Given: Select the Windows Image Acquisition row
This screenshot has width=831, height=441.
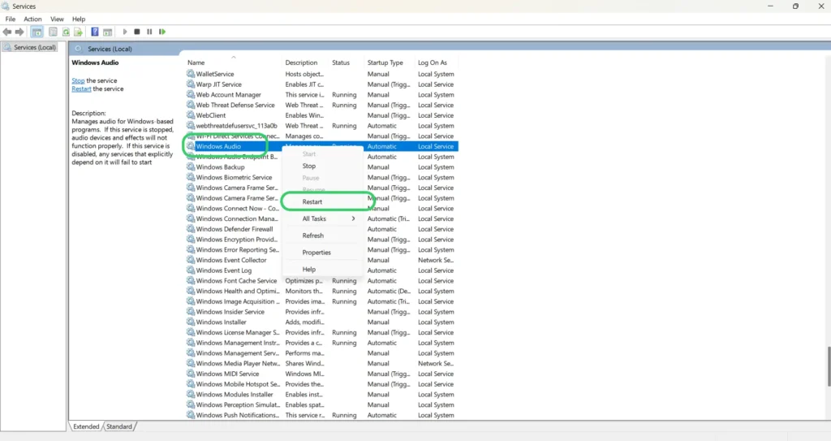Looking at the screenshot, I should 321,301.
